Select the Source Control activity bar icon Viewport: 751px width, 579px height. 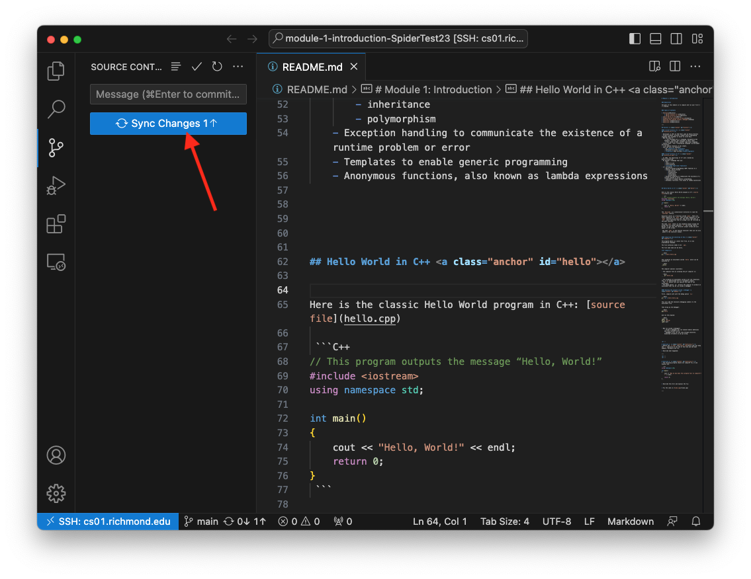(x=56, y=147)
